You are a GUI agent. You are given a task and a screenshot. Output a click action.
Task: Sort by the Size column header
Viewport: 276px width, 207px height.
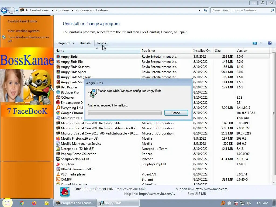pos(224,50)
